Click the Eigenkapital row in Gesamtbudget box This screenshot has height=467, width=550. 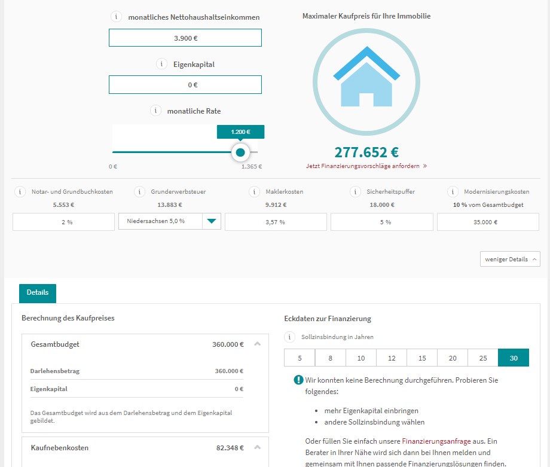137,389
